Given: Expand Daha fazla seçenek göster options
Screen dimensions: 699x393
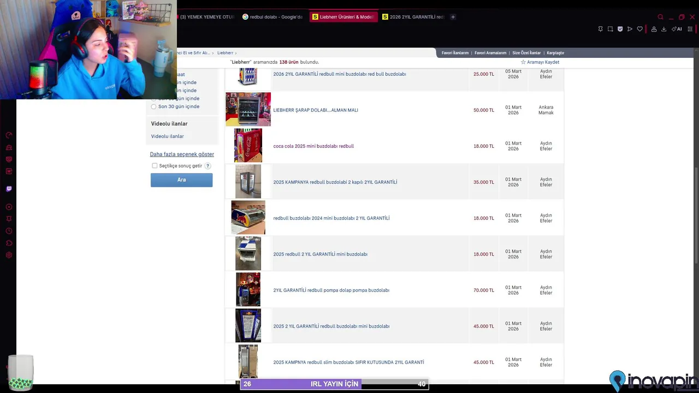Looking at the screenshot, I should click(x=182, y=154).
